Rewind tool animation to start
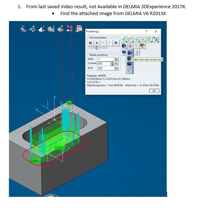 (91, 43)
